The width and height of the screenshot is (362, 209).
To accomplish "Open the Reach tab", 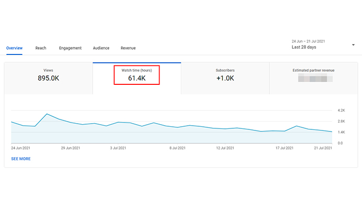I will (x=41, y=48).
